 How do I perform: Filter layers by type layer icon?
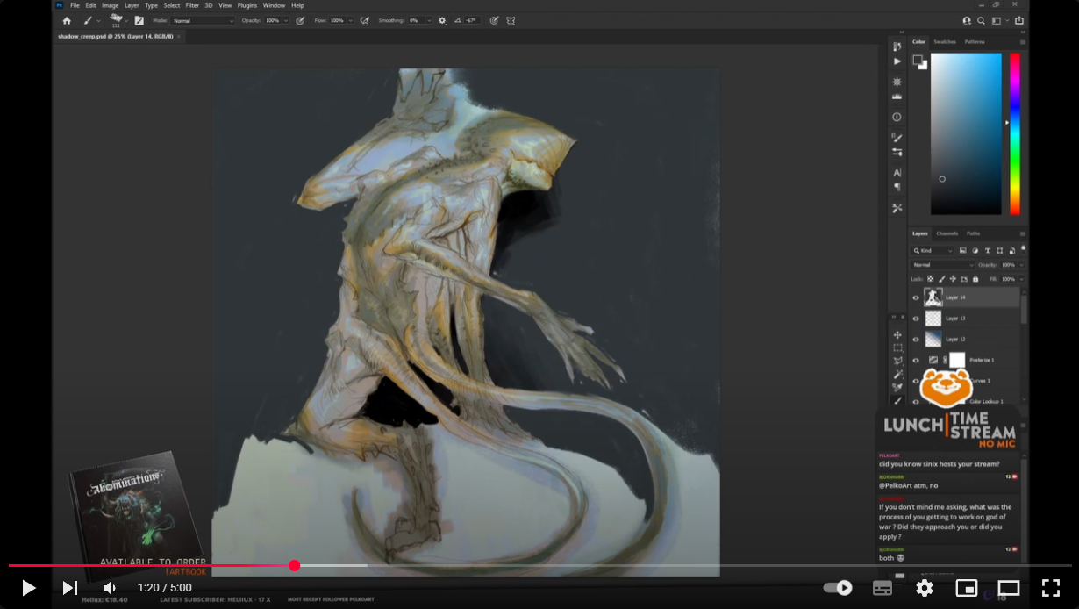[x=987, y=251]
